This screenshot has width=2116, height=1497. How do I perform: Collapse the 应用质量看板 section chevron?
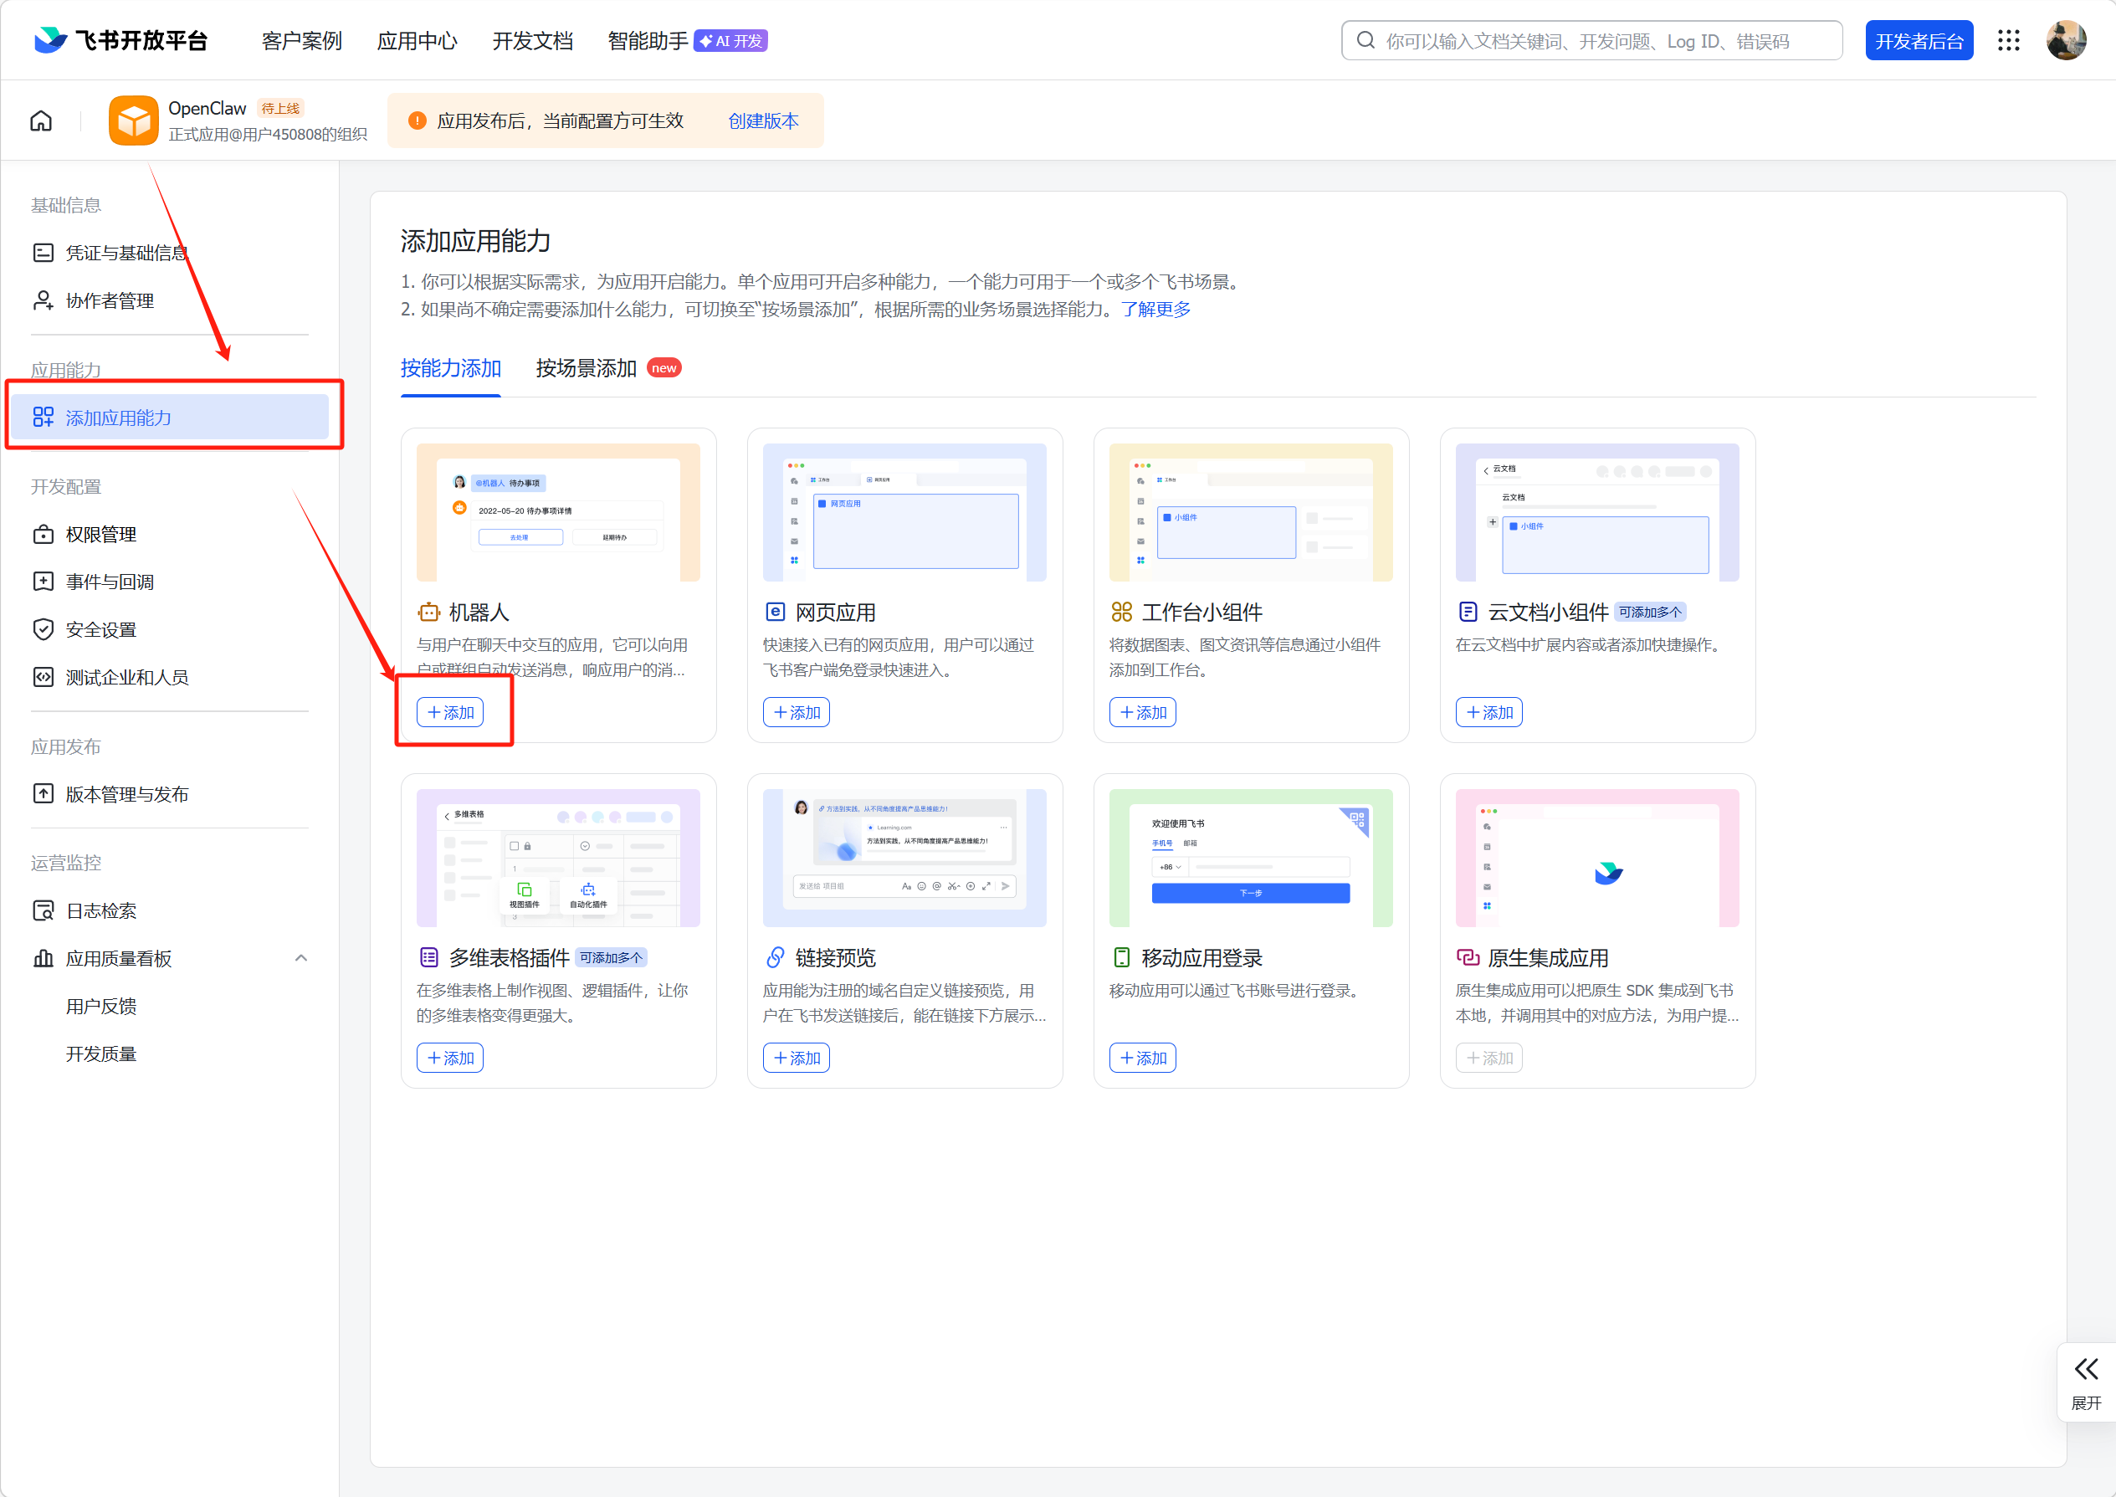300,958
